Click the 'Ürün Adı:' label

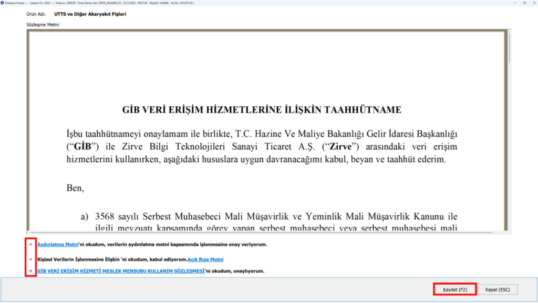(x=36, y=14)
